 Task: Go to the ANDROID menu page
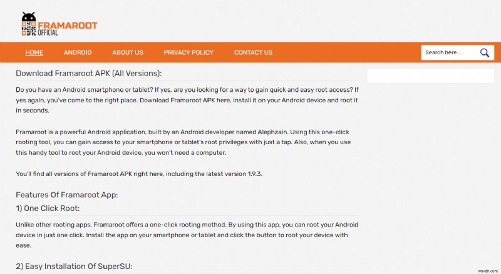pyautogui.click(x=78, y=52)
